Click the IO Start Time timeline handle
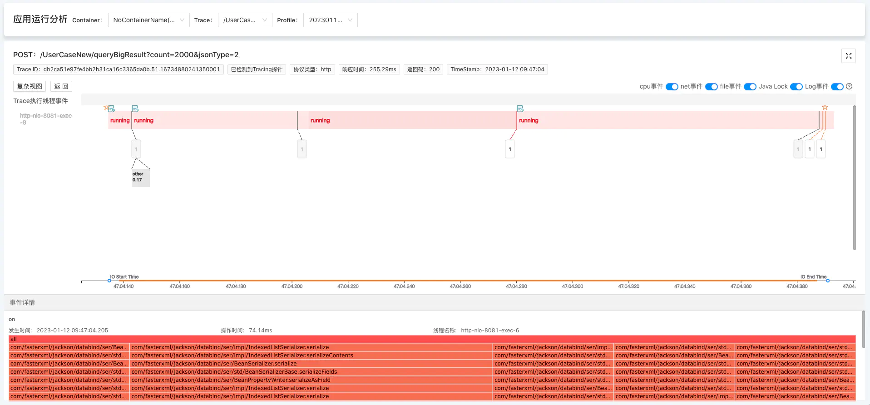The image size is (870, 405). pos(109,281)
